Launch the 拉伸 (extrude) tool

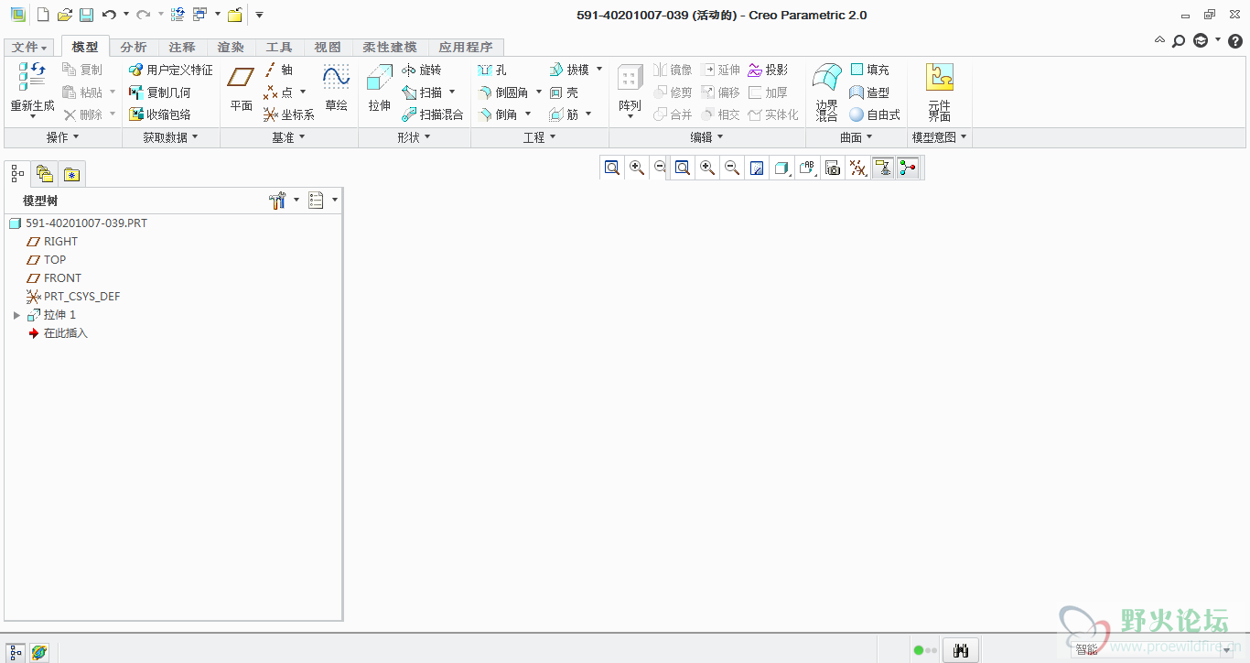click(380, 90)
